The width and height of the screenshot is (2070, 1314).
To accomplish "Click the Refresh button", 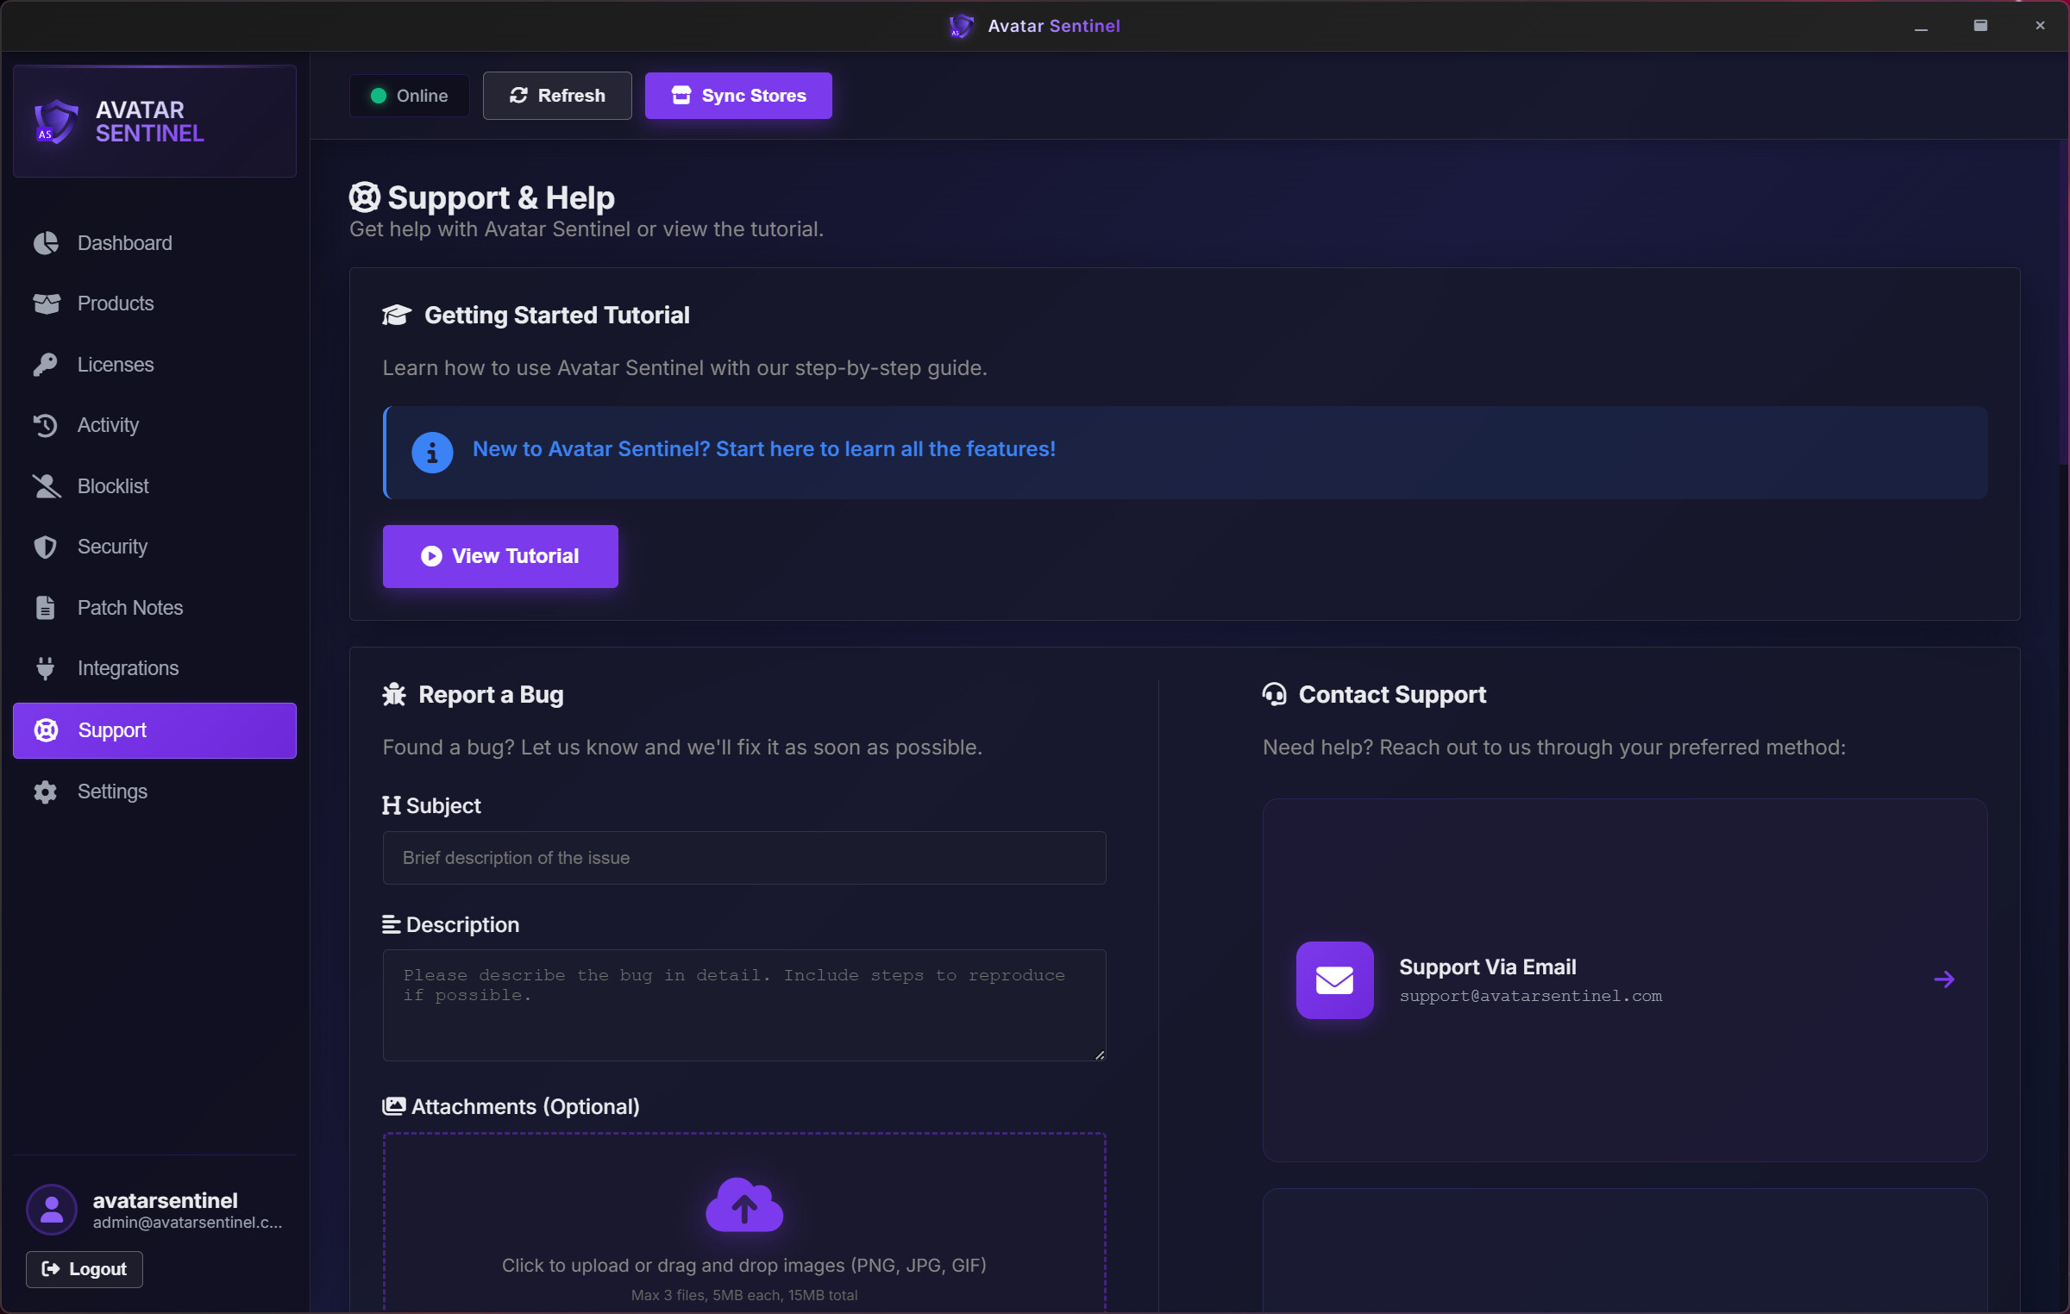I will 557,95.
